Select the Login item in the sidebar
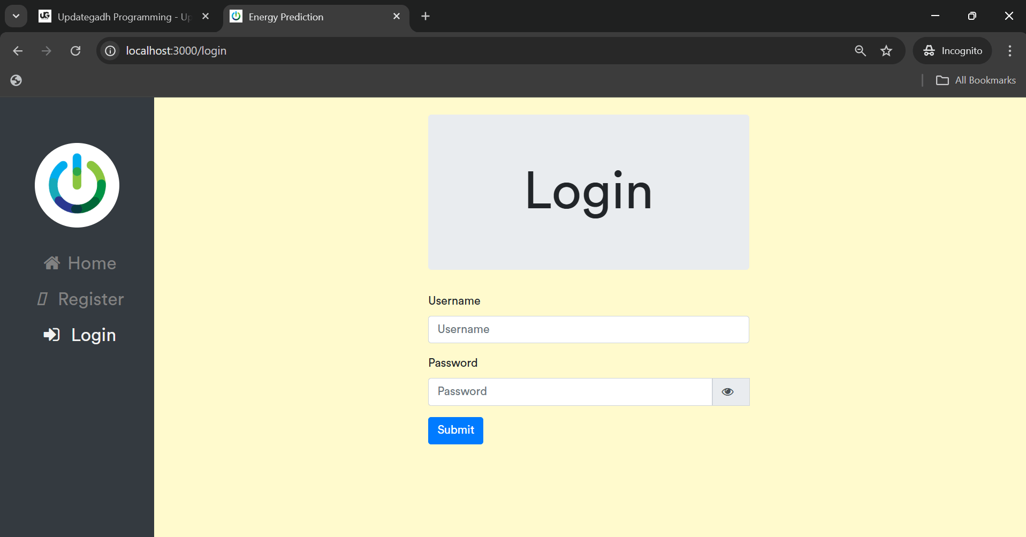 click(x=80, y=335)
